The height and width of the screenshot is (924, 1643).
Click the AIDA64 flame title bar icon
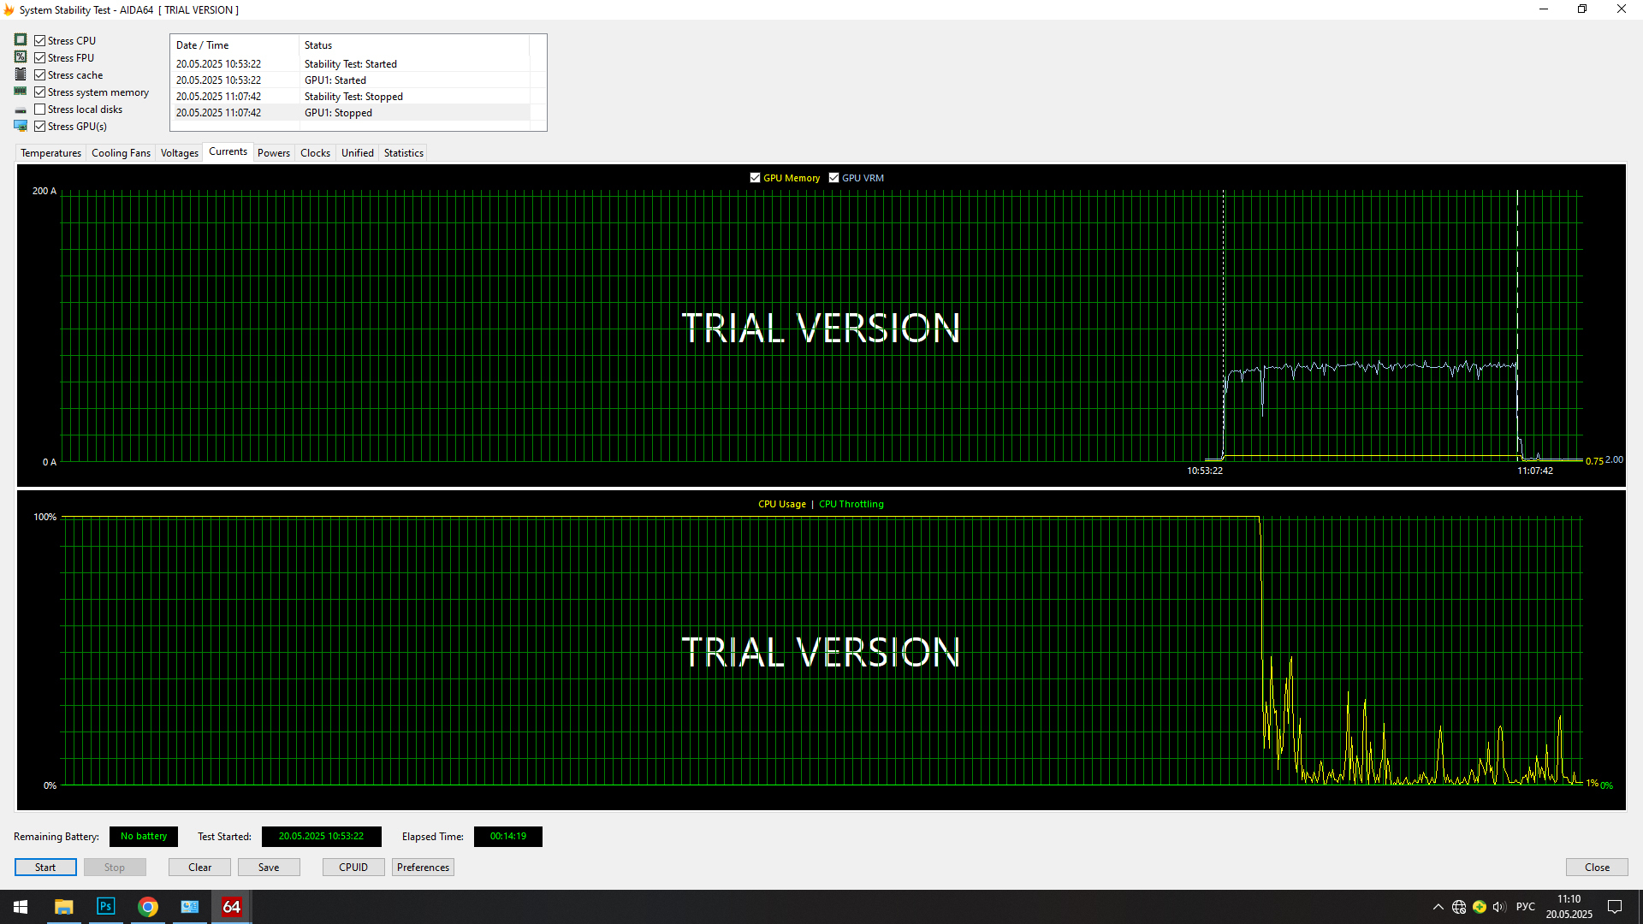tap(9, 10)
